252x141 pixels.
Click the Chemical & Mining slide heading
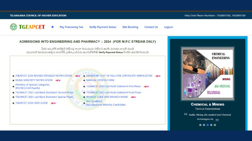[208, 104]
